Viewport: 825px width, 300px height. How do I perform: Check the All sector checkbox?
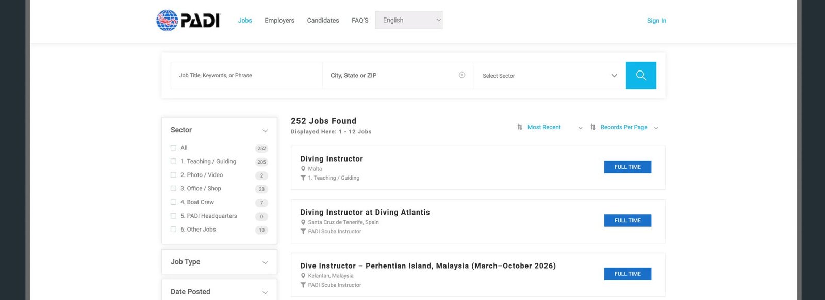(173, 148)
